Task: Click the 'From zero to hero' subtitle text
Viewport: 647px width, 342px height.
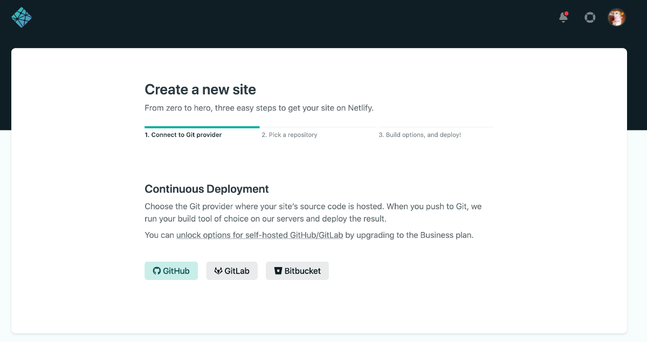Action: [259, 108]
